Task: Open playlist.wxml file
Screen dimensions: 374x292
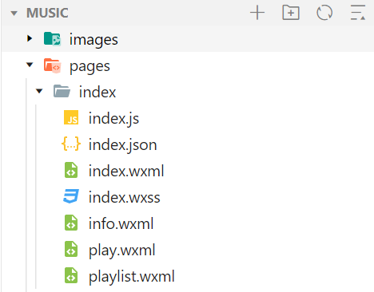Action: tap(132, 277)
